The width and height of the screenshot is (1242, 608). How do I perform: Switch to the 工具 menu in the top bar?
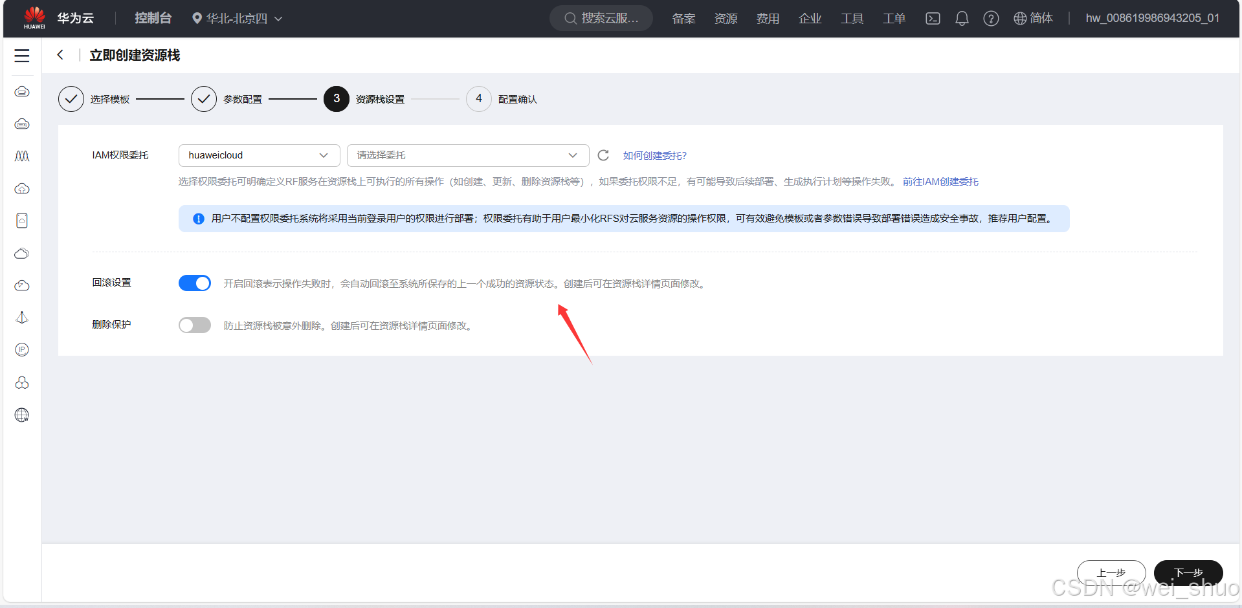(x=852, y=18)
